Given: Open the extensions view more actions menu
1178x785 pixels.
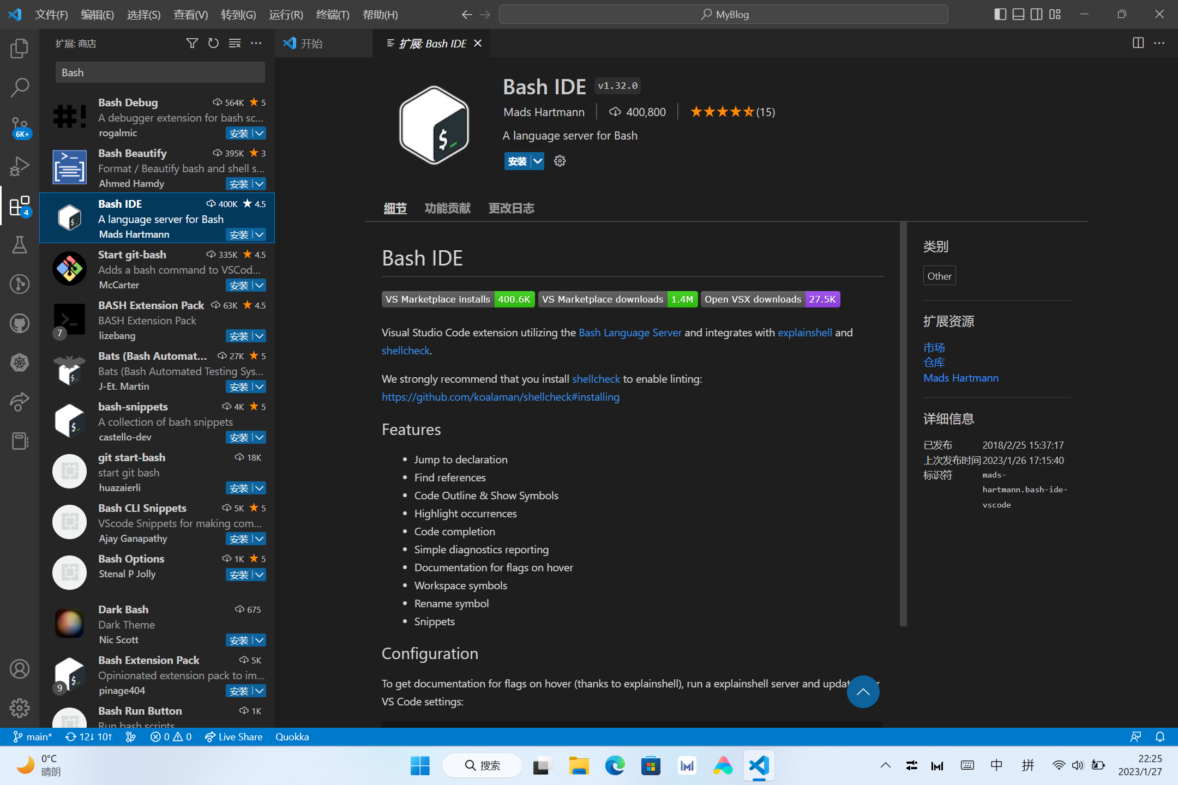Looking at the screenshot, I should [x=256, y=43].
